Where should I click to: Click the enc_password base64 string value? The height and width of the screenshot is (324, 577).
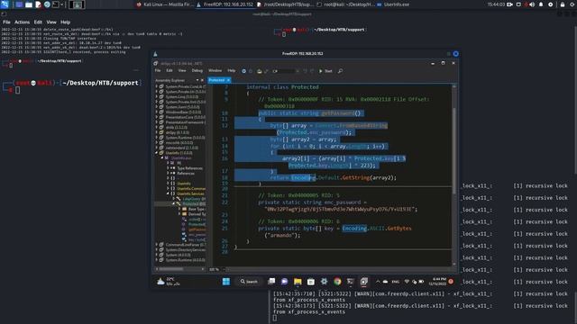[339, 210]
